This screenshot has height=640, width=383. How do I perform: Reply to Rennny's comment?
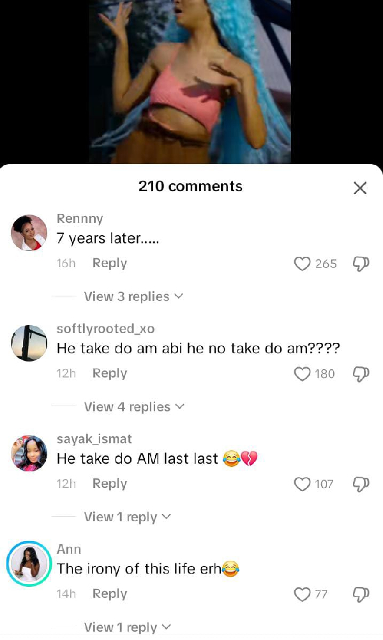click(109, 263)
